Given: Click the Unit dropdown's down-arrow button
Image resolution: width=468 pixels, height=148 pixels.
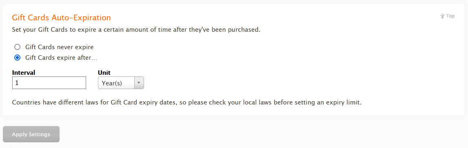Looking at the screenshot, I should (139, 83).
